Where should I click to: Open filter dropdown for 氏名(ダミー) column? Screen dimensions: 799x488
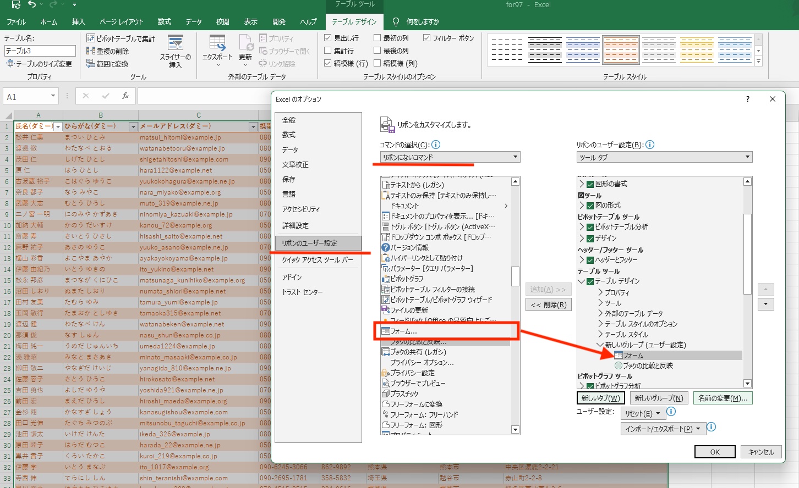click(x=58, y=126)
